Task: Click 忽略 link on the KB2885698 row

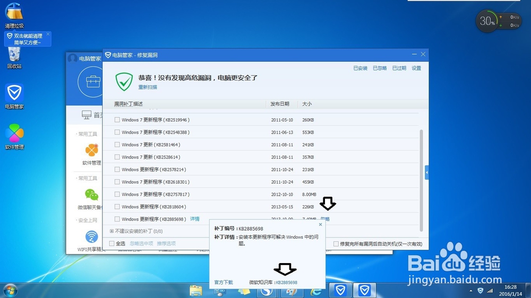Action: pyautogui.click(x=325, y=219)
